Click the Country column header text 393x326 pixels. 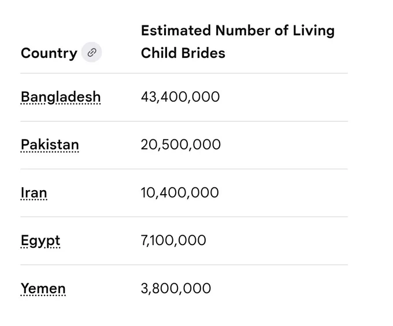click(x=49, y=53)
